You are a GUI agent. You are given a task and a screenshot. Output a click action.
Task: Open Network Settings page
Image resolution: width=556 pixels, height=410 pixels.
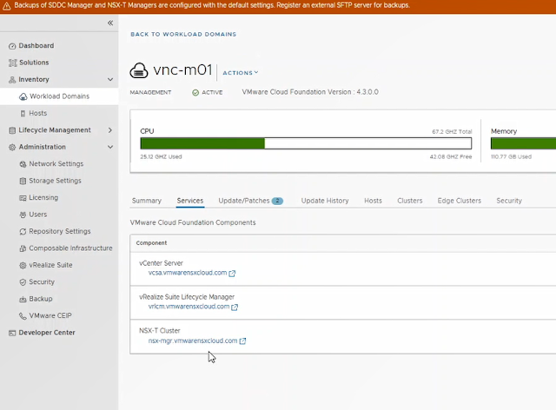(56, 164)
